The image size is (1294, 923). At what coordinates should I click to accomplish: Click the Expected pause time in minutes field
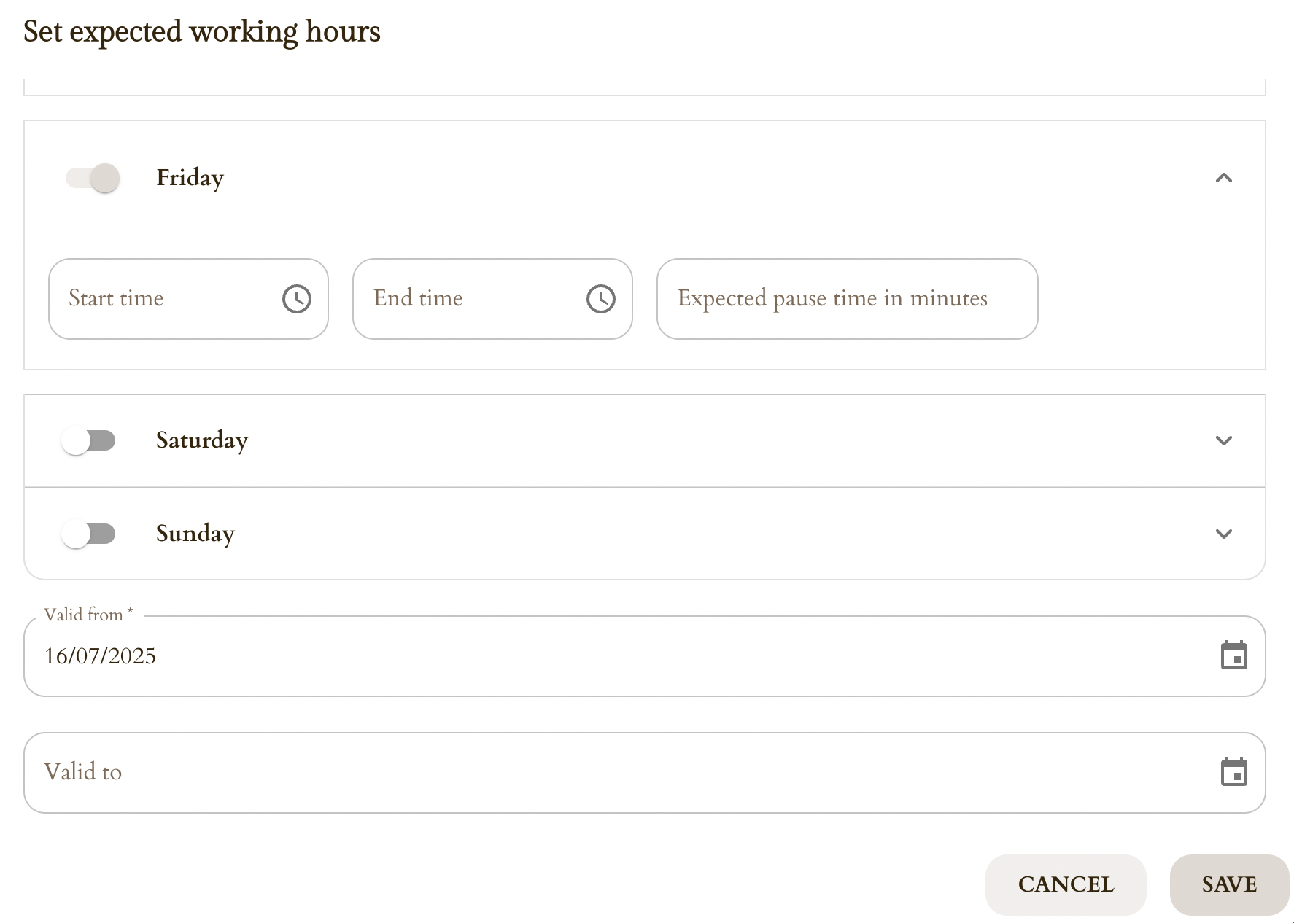847,299
